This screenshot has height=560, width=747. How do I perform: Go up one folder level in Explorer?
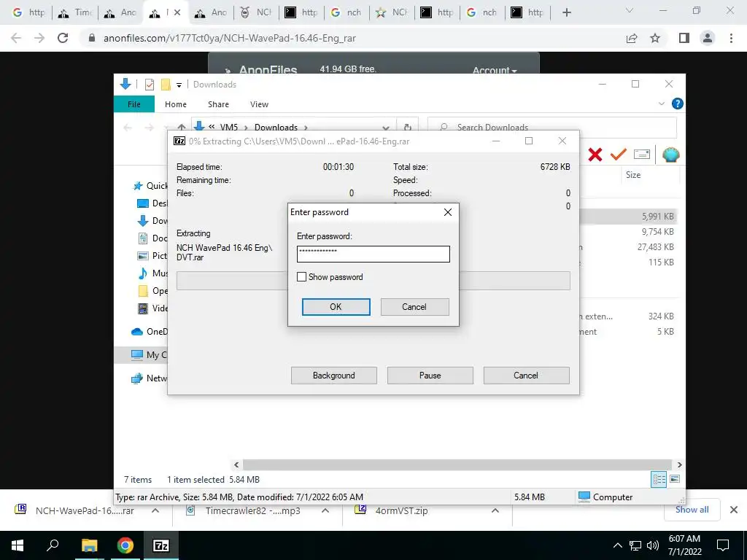tap(182, 127)
